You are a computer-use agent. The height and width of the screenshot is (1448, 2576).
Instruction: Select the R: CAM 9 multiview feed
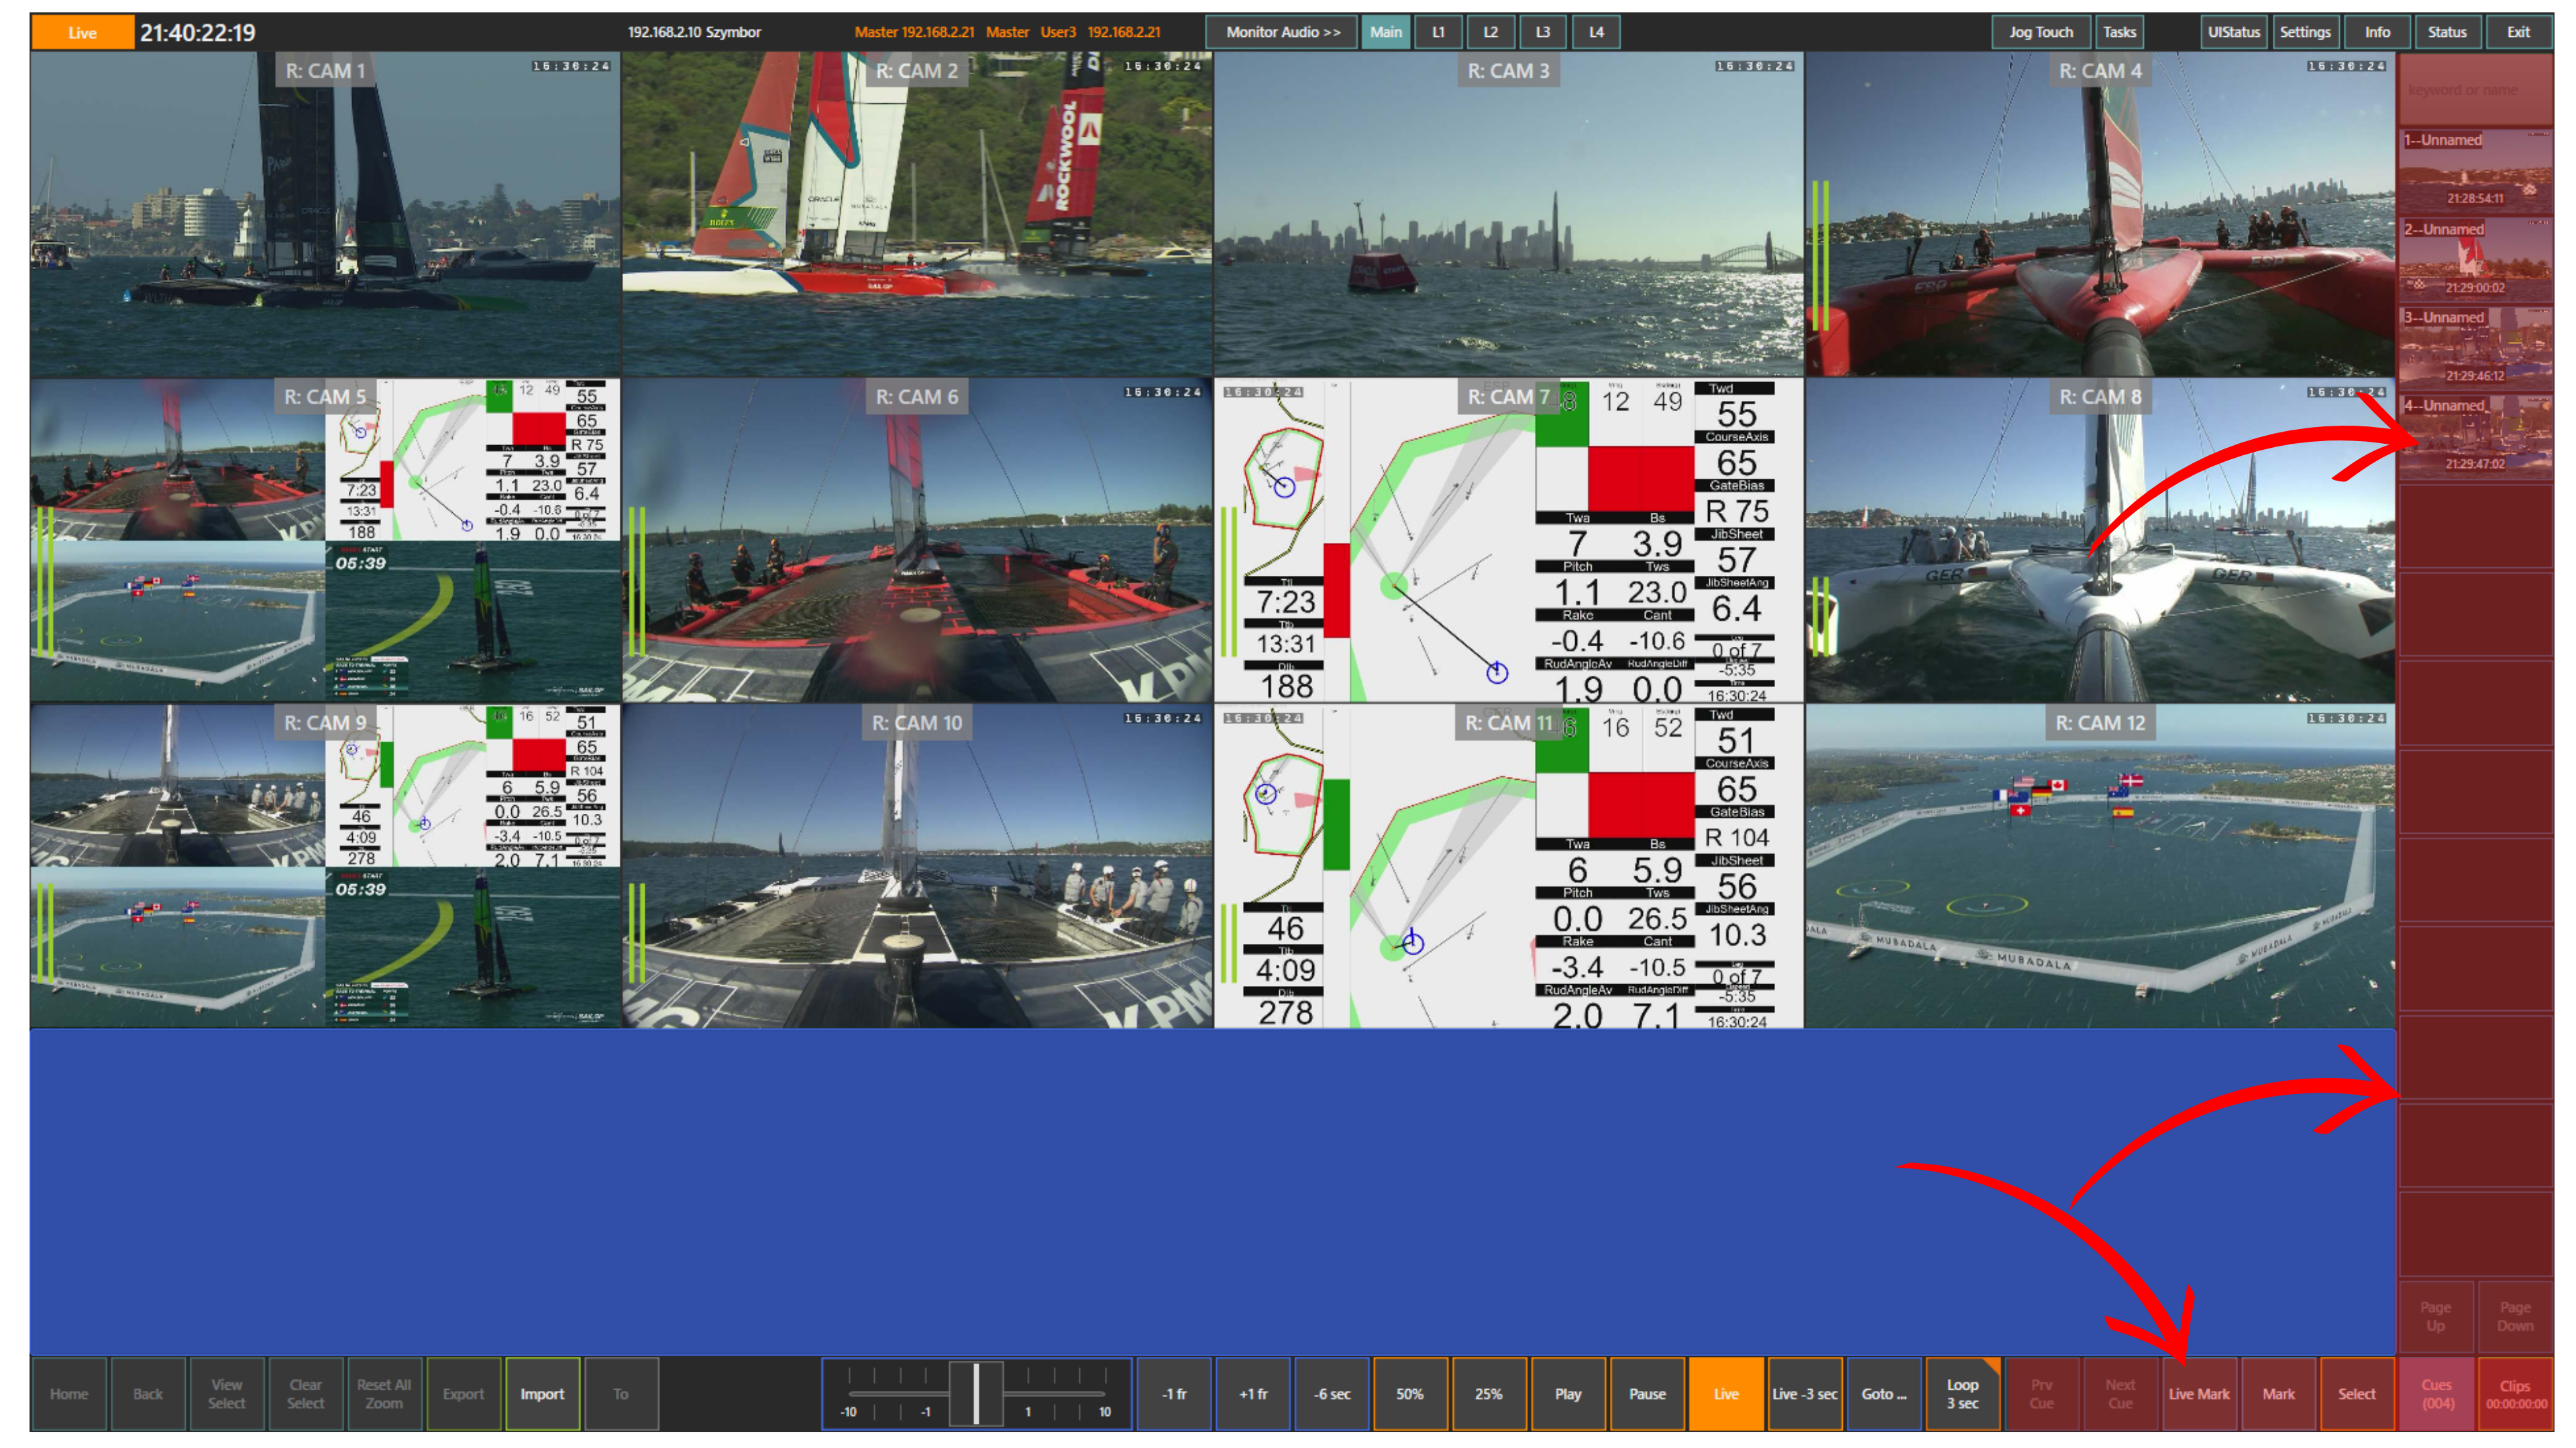point(325,865)
